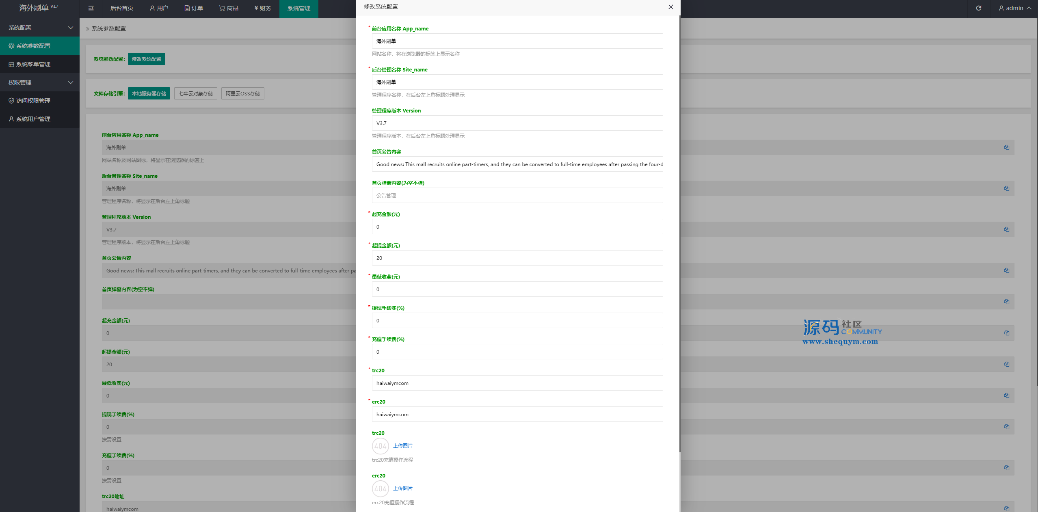This screenshot has width=1038, height=512.
Task: Focus the trc20 address input in dialog
Action: [x=517, y=383]
